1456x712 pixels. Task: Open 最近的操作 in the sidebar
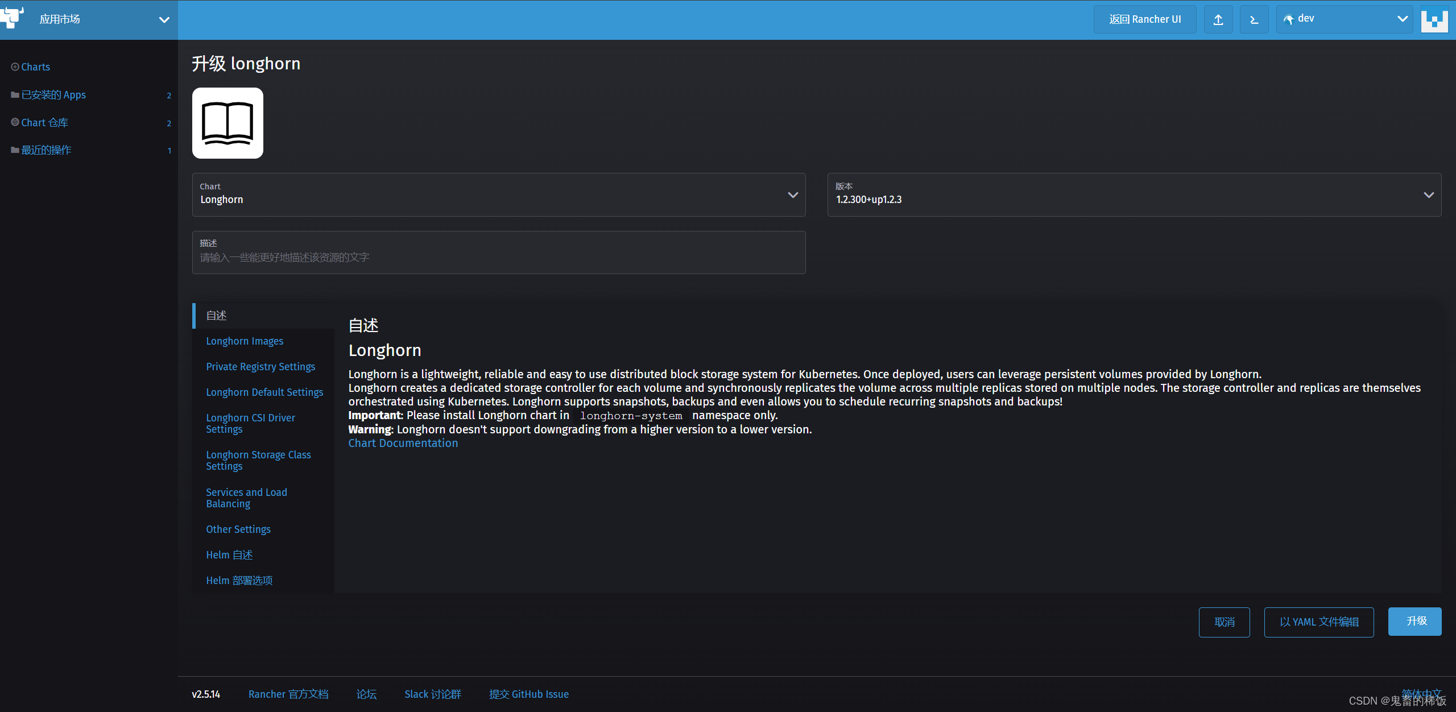pos(46,150)
